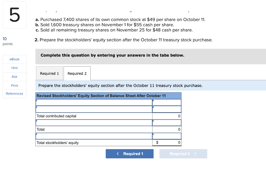Screen dimensions: 266x170
Task: Click the question number 5 box
Action: (14, 15)
